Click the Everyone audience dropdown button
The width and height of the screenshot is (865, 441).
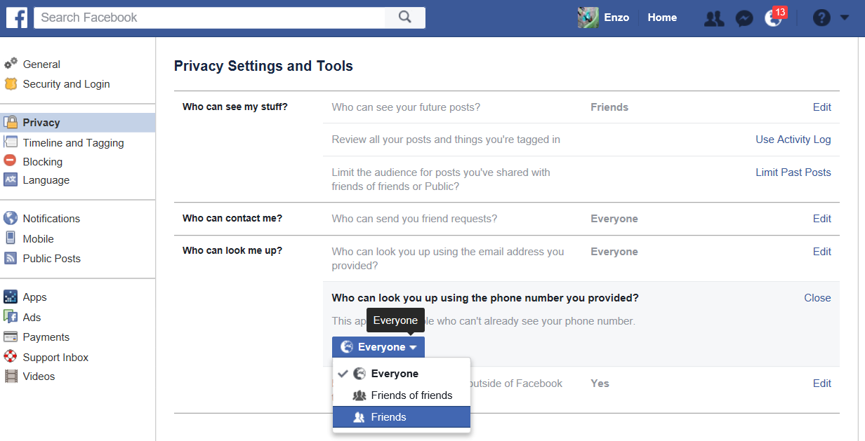coord(378,347)
